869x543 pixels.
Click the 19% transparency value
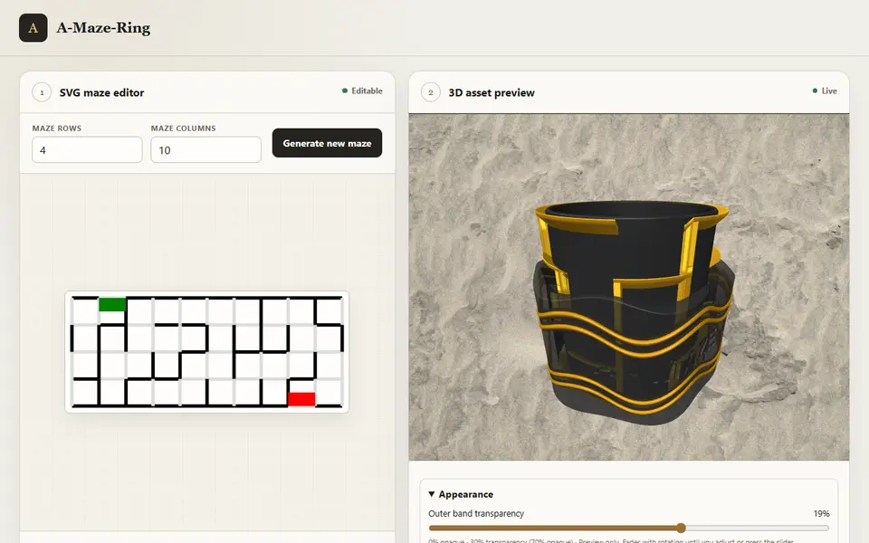(x=821, y=514)
